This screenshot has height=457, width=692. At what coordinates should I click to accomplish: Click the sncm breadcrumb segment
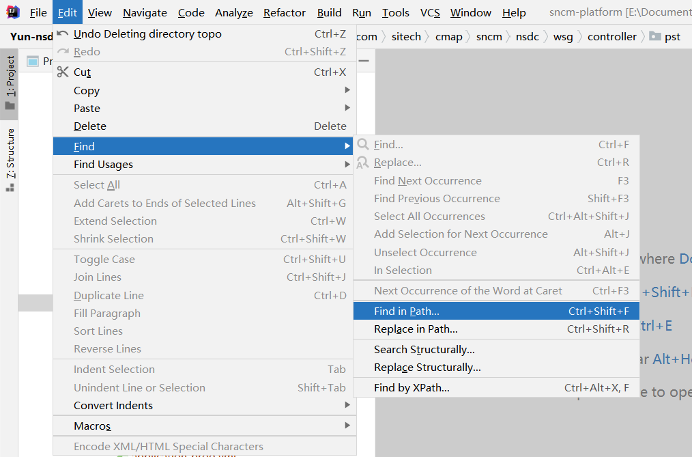pos(489,37)
